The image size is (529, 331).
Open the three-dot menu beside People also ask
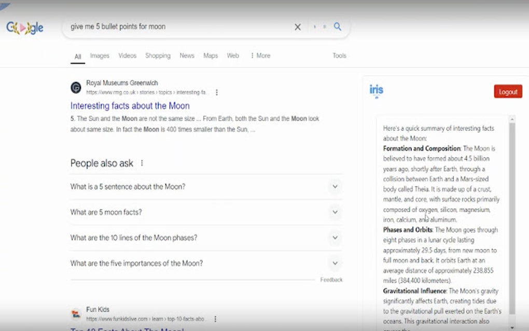click(141, 163)
